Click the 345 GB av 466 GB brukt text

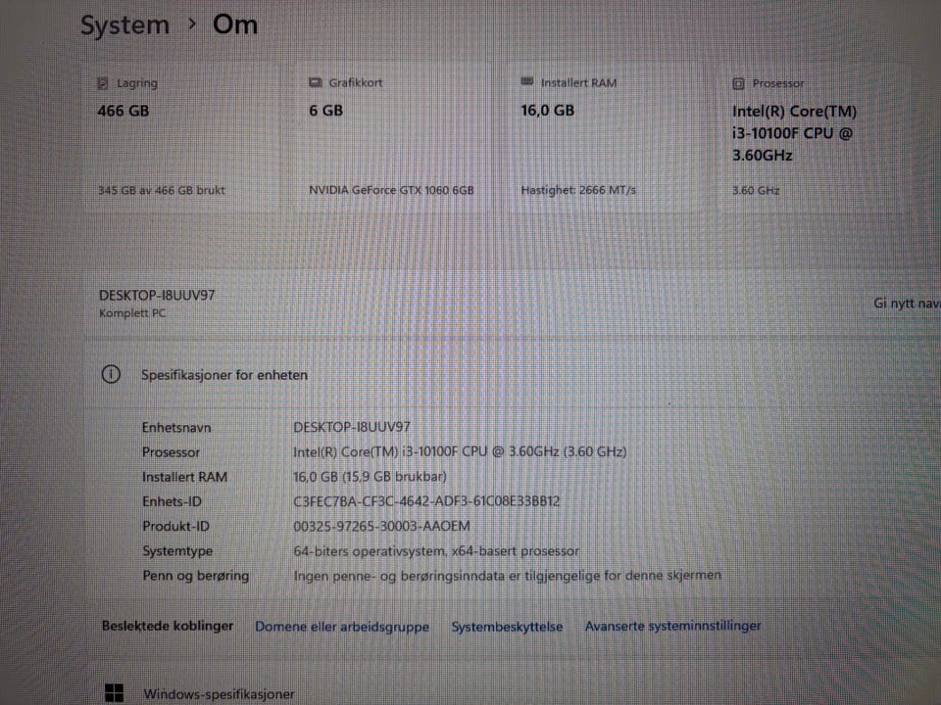coord(162,190)
